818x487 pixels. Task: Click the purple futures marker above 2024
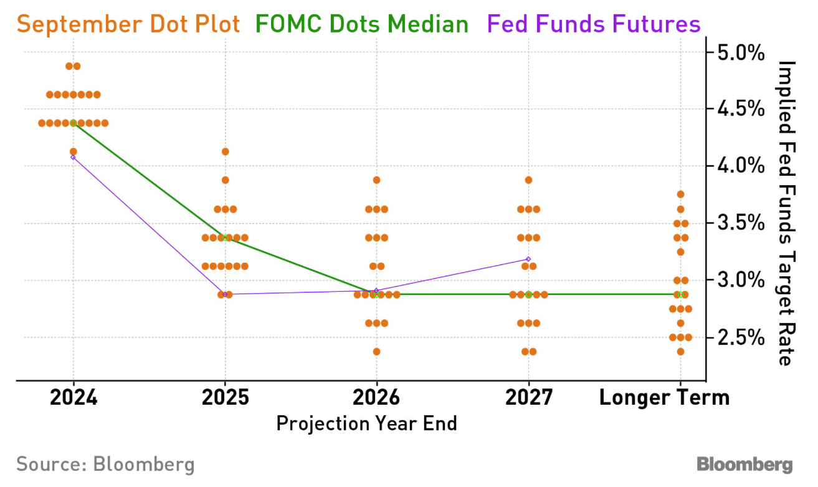[x=74, y=157]
